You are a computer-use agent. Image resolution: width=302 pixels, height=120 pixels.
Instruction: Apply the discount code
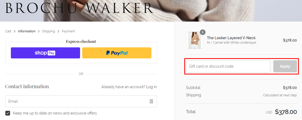[x=285, y=66]
